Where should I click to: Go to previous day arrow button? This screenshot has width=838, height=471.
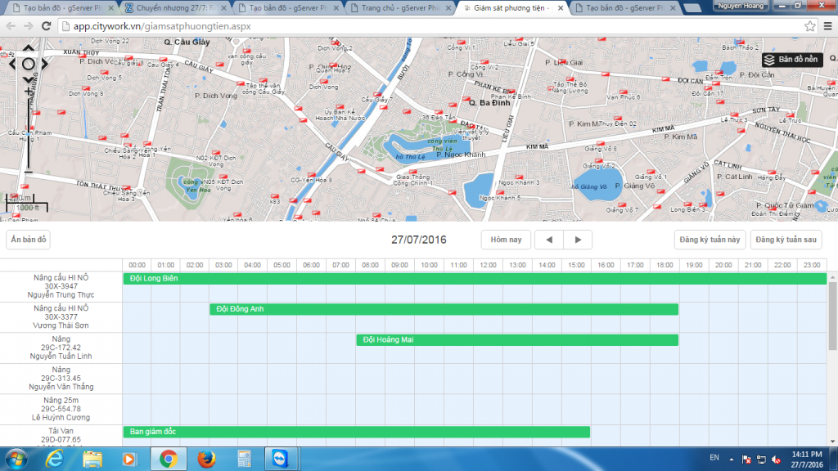pos(549,240)
